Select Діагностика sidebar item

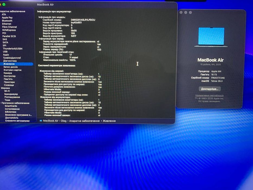[10, 61]
